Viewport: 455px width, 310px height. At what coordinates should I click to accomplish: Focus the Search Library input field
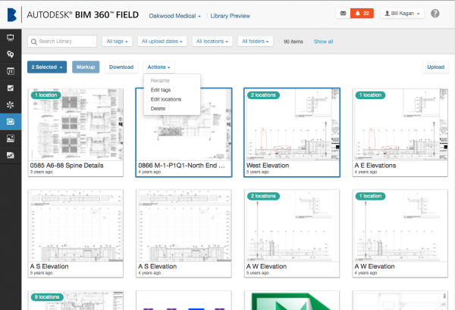click(x=62, y=42)
